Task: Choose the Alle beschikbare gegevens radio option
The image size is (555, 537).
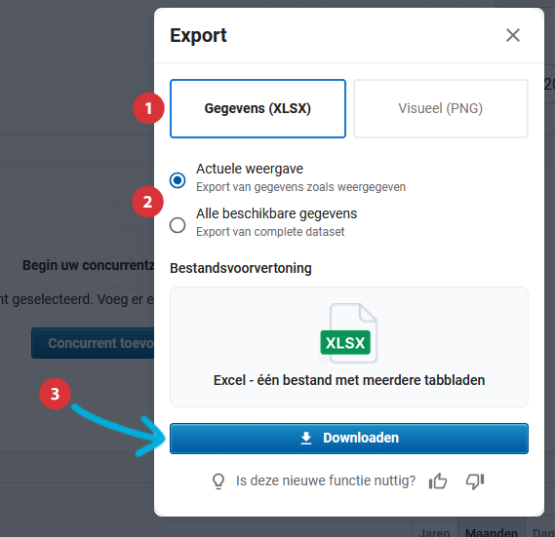Action: coord(178,225)
